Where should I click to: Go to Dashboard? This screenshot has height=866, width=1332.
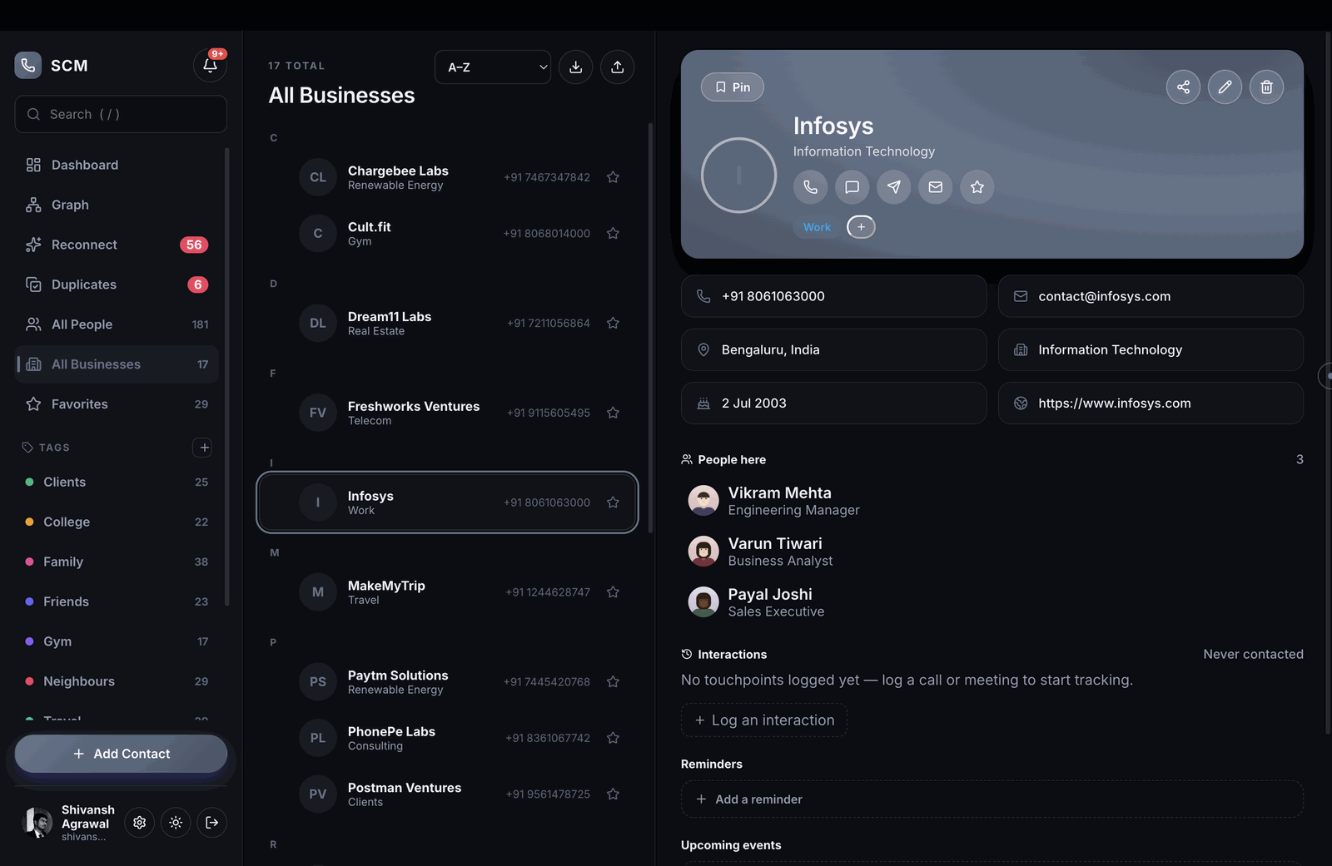tap(117, 165)
